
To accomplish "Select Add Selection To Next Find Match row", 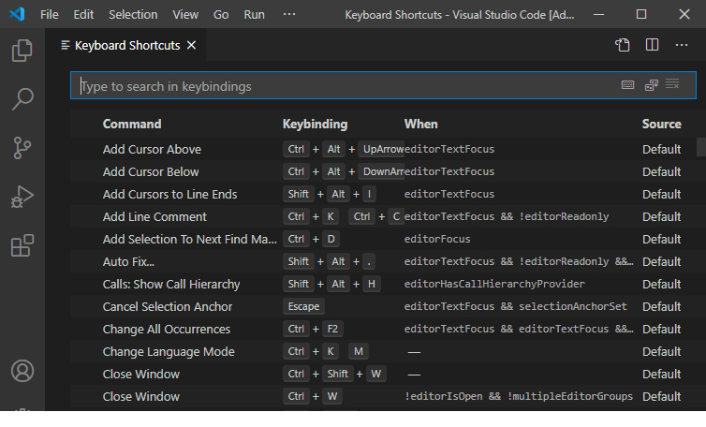I will coord(383,239).
